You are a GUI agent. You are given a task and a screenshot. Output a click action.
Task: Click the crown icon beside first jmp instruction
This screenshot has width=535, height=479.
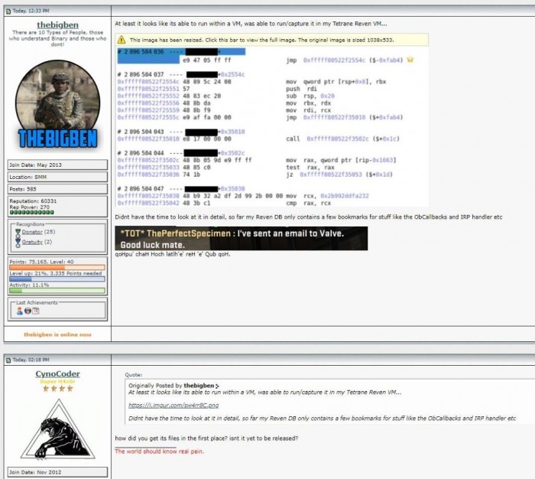(410, 60)
